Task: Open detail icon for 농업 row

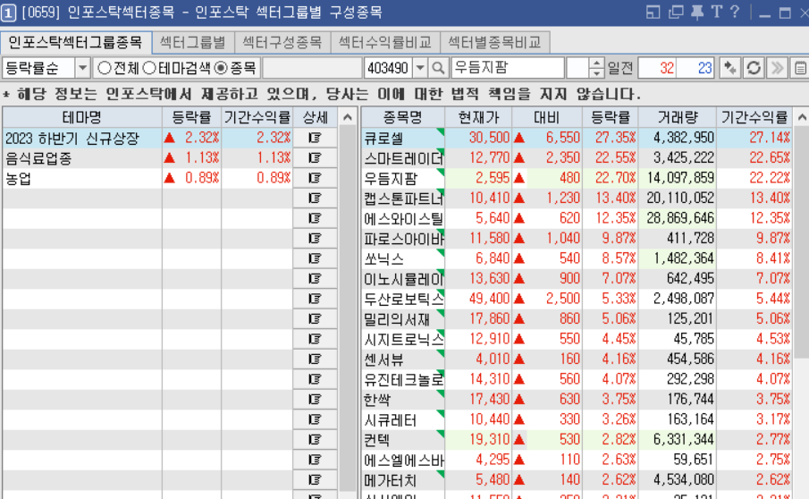Action: click(315, 178)
